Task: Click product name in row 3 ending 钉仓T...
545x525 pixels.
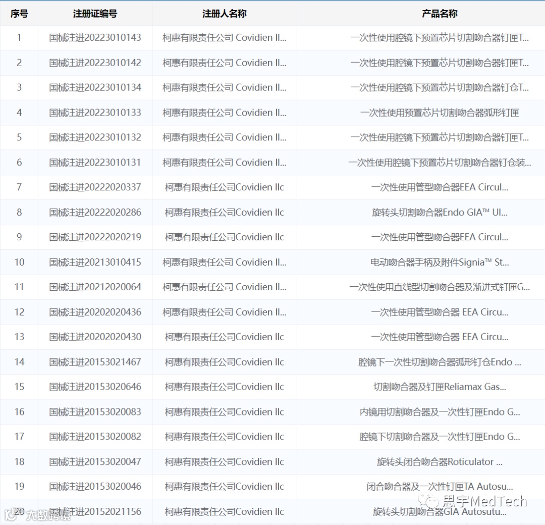Action: tap(440, 87)
